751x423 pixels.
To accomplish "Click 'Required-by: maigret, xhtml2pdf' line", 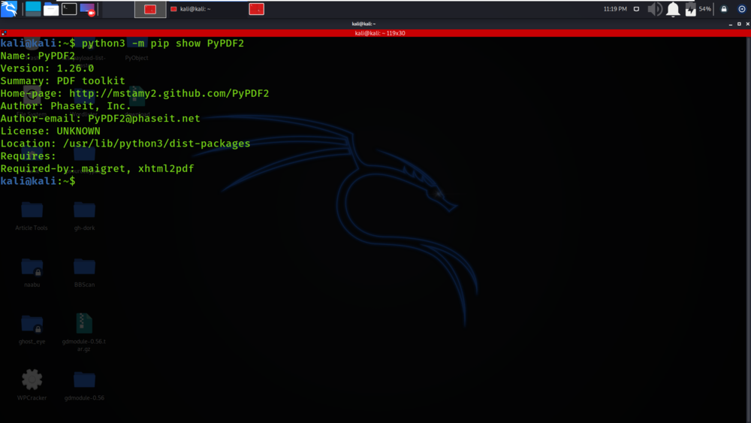I will (x=97, y=168).
